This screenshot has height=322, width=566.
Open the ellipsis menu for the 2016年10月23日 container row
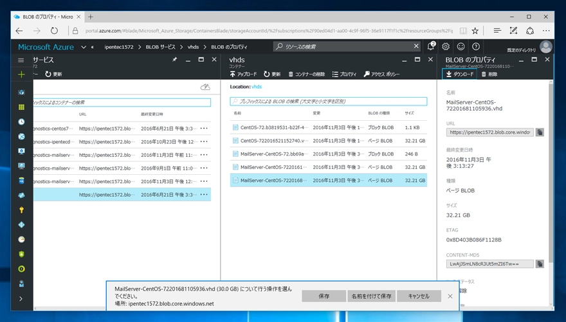(204, 141)
